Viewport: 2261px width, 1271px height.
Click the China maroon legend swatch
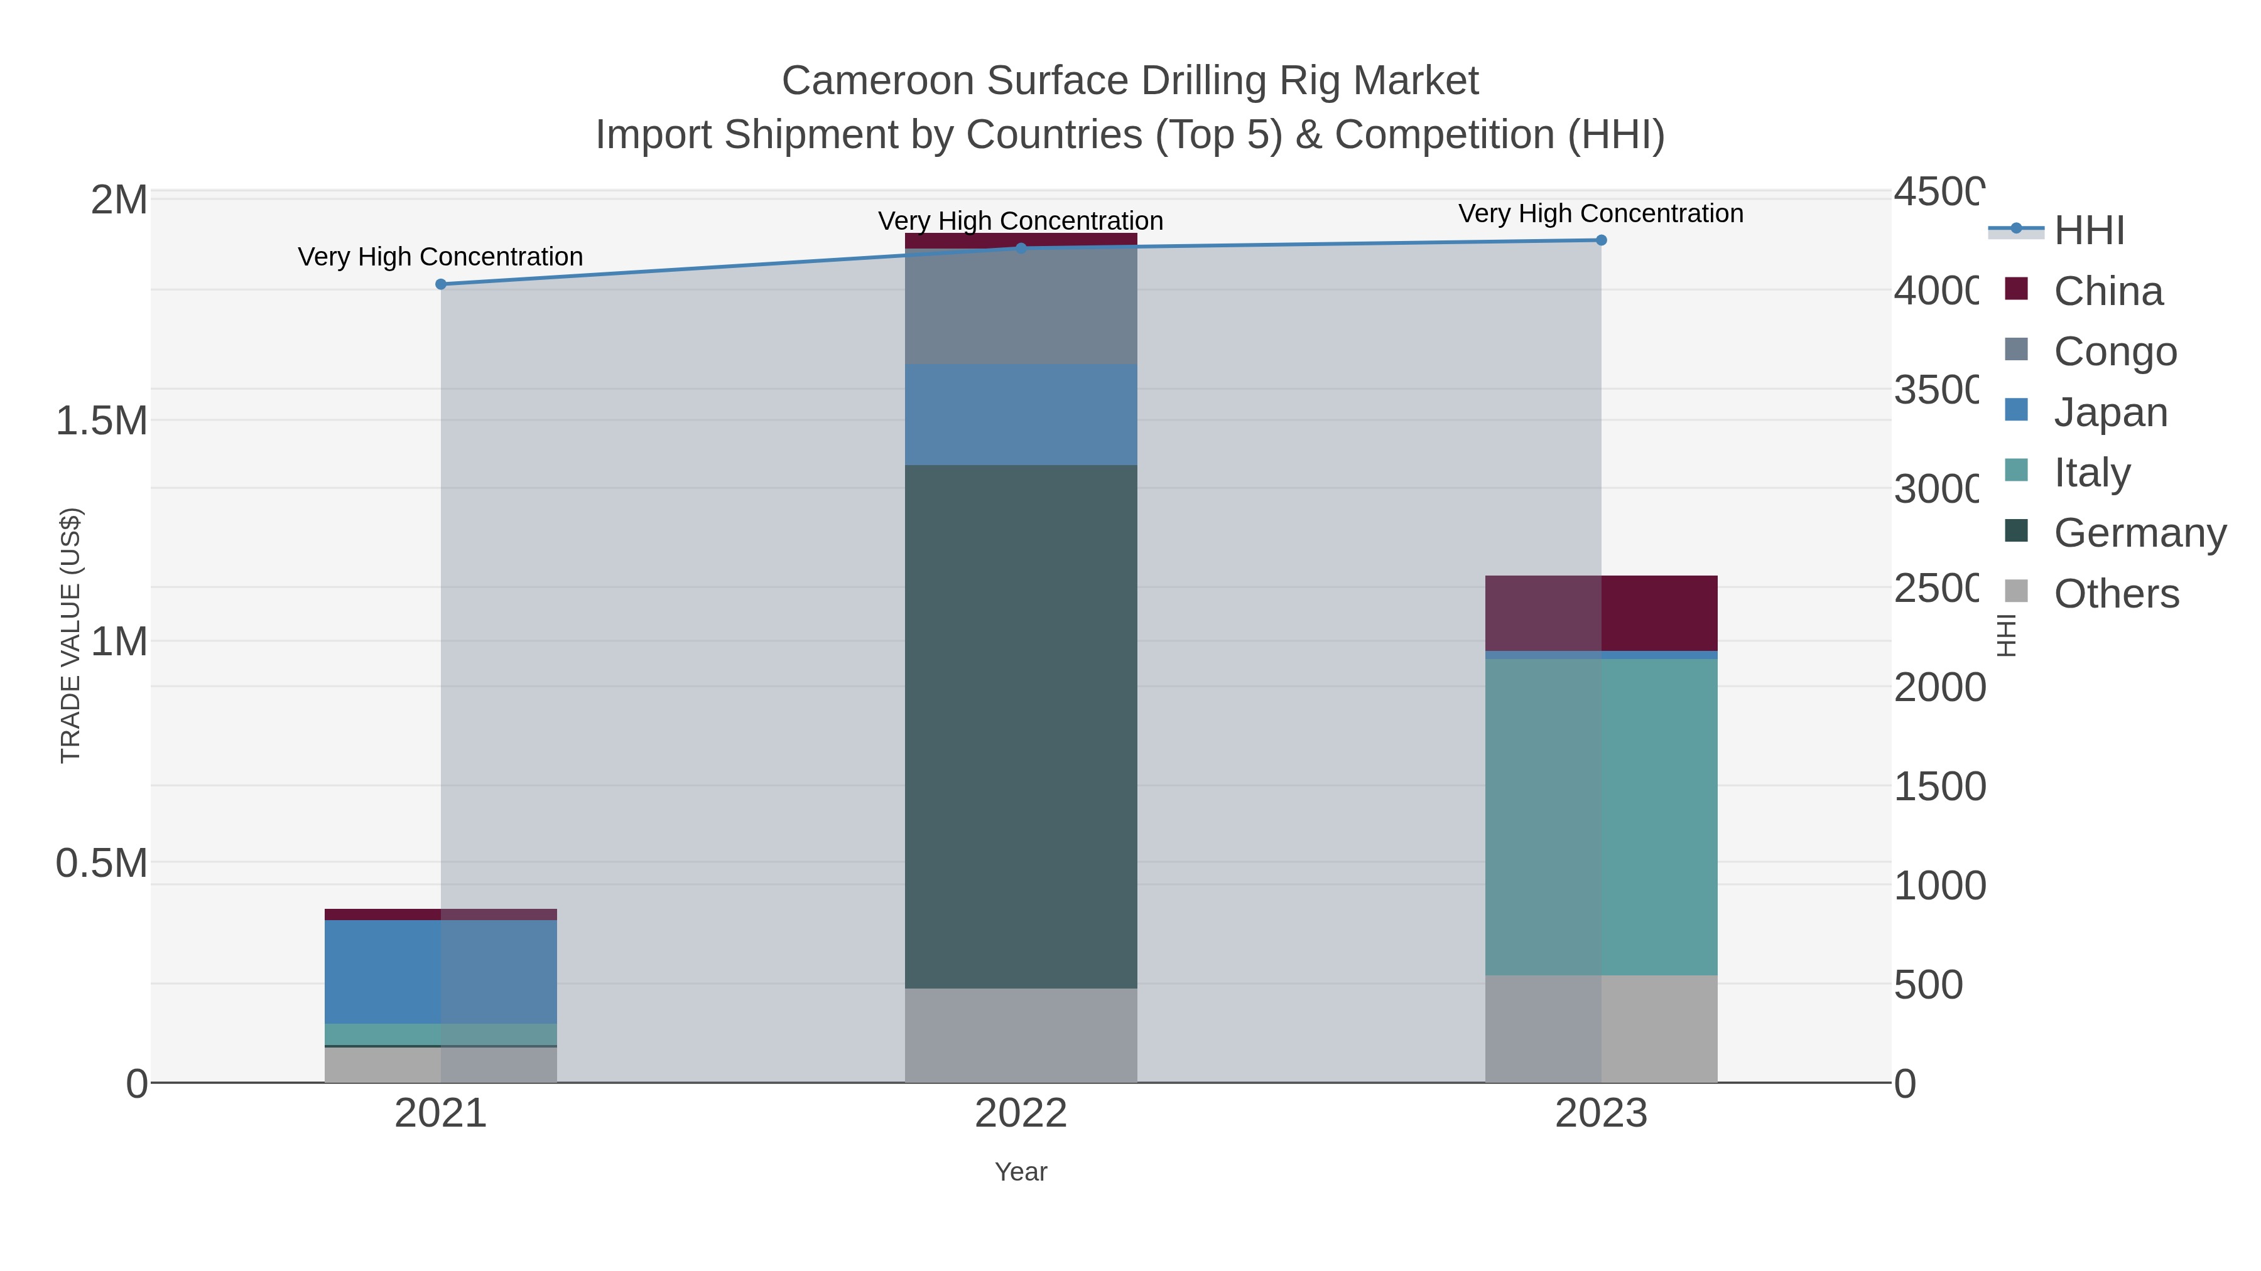[x=2016, y=289]
